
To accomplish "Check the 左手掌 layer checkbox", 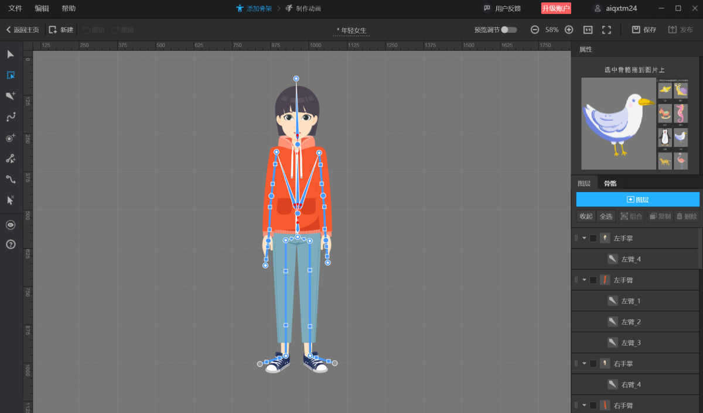I will point(593,238).
